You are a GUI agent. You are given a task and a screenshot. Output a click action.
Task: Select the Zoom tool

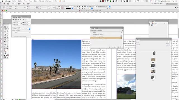[8, 46]
